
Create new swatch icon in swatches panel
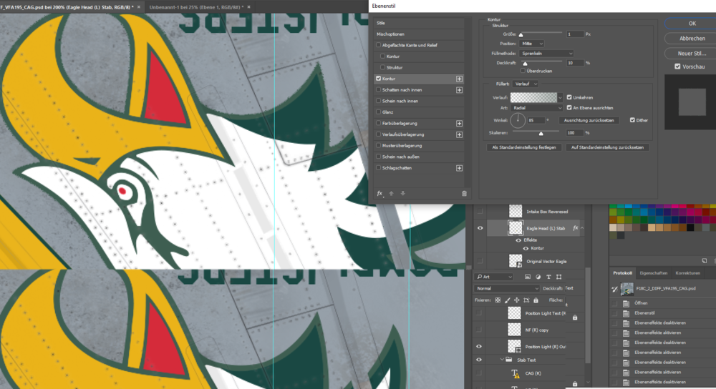(x=704, y=261)
